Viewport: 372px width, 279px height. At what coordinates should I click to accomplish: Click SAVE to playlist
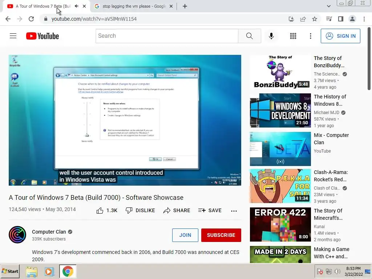tap(210, 210)
